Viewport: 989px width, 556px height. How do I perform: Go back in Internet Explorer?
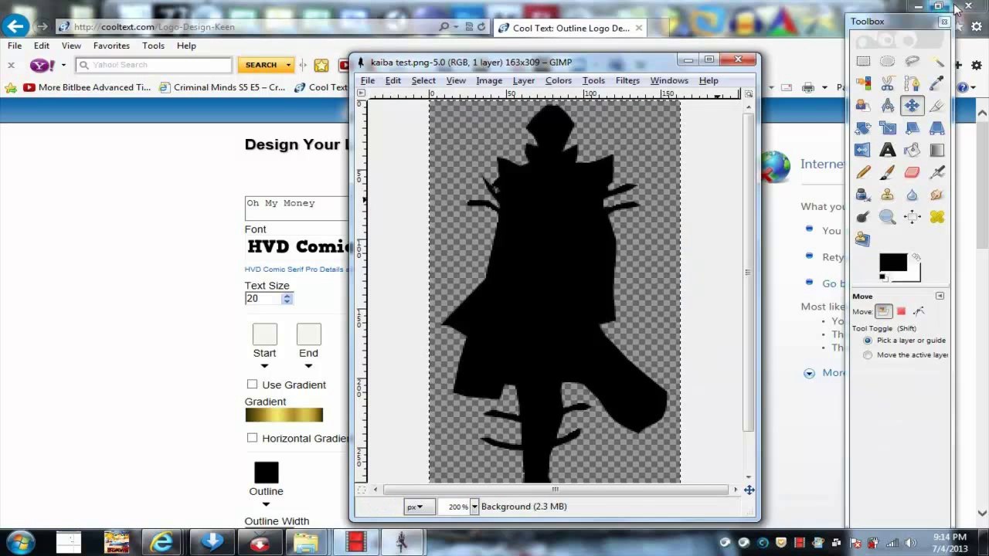tap(15, 26)
